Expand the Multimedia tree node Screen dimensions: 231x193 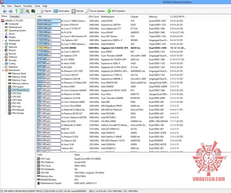(3, 40)
